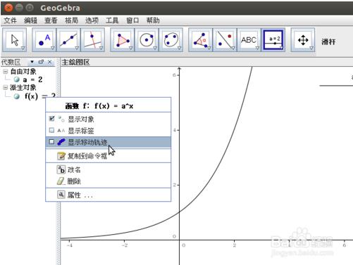Click the AA label icon beside 显示标签
The width and height of the screenshot is (353, 265).
coord(61,131)
